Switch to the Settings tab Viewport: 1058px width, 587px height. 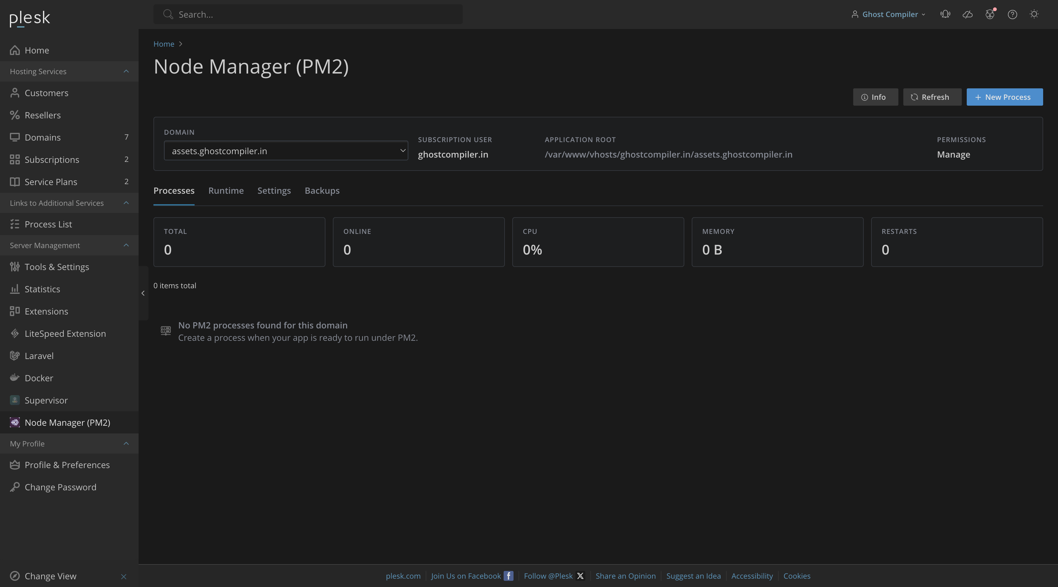coord(274,191)
